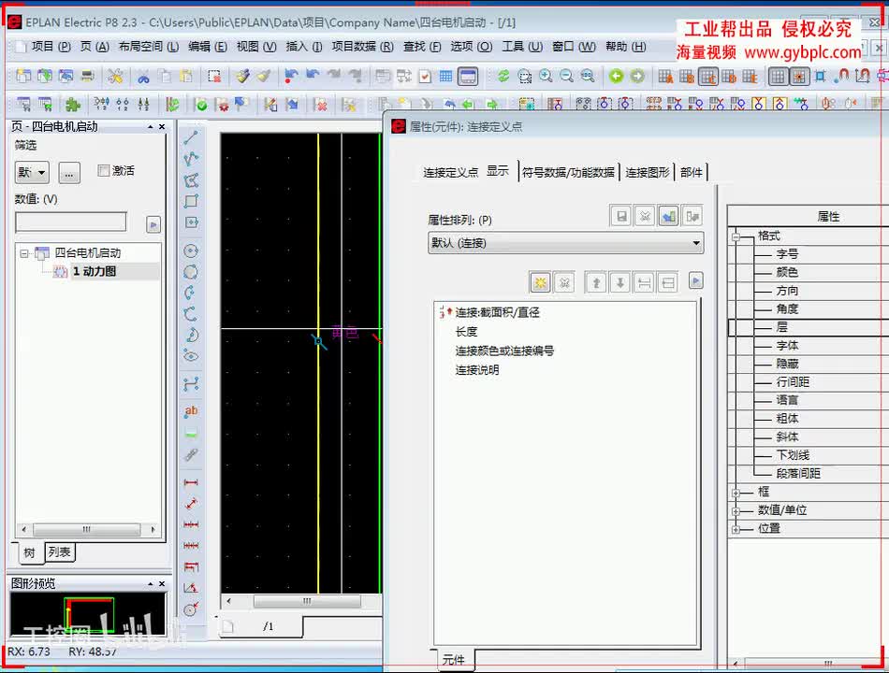Open the 工具(U) menu
This screenshot has width=889, height=673.
[x=521, y=47]
